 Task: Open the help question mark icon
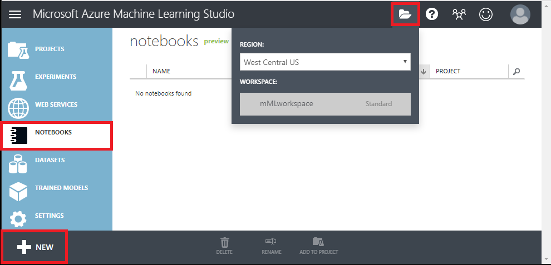tap(432, 14)
